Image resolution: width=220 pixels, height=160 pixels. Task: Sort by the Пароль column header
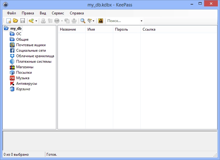tap(127, 29)
